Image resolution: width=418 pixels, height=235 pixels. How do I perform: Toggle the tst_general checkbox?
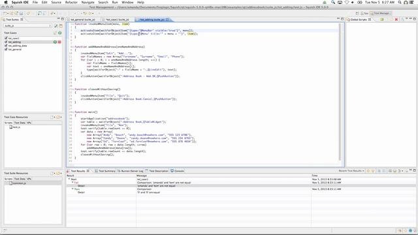click(6, 50)
